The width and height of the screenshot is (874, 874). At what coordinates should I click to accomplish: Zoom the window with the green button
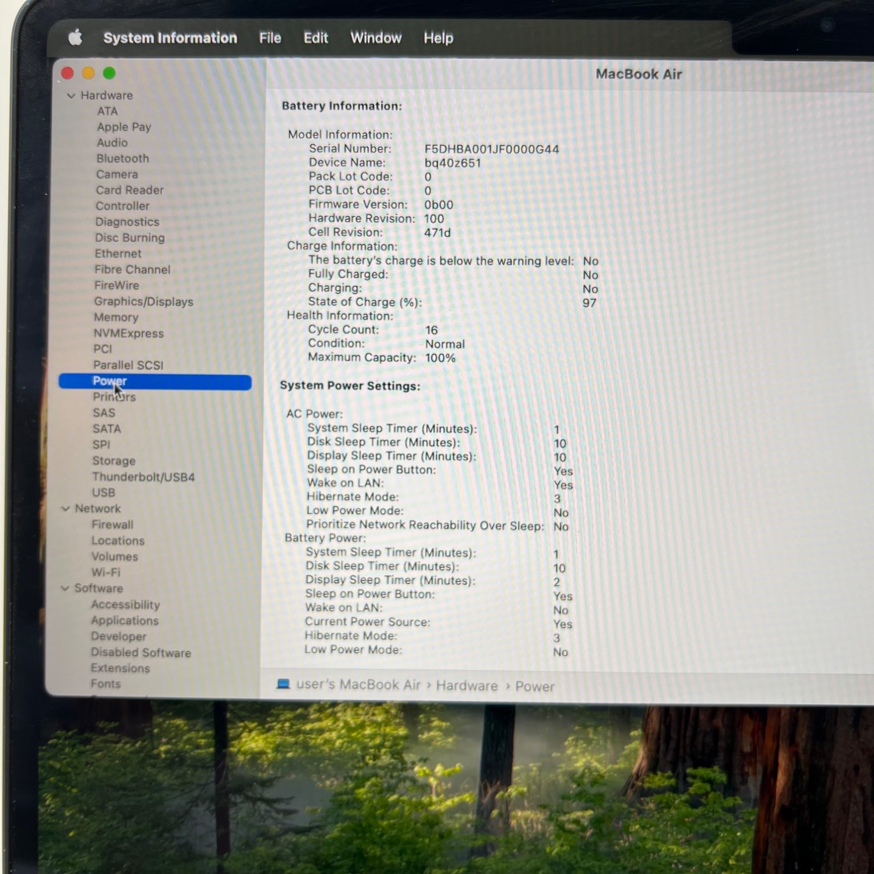(x=109, y=73)
